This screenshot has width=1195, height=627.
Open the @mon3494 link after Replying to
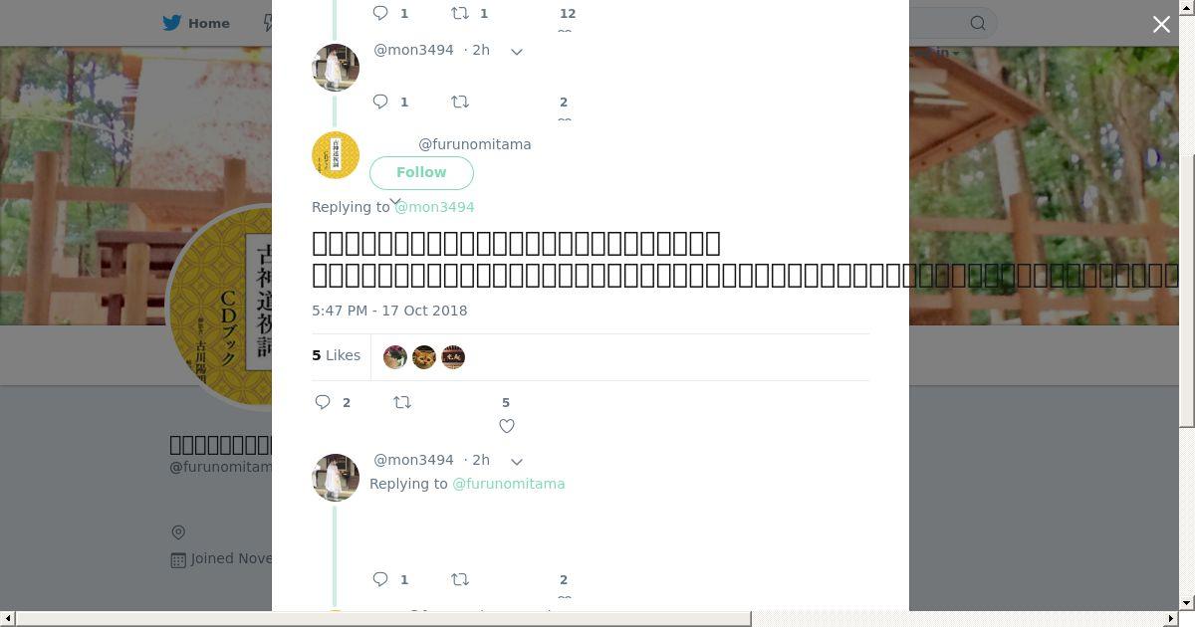(x=434, y=207)
